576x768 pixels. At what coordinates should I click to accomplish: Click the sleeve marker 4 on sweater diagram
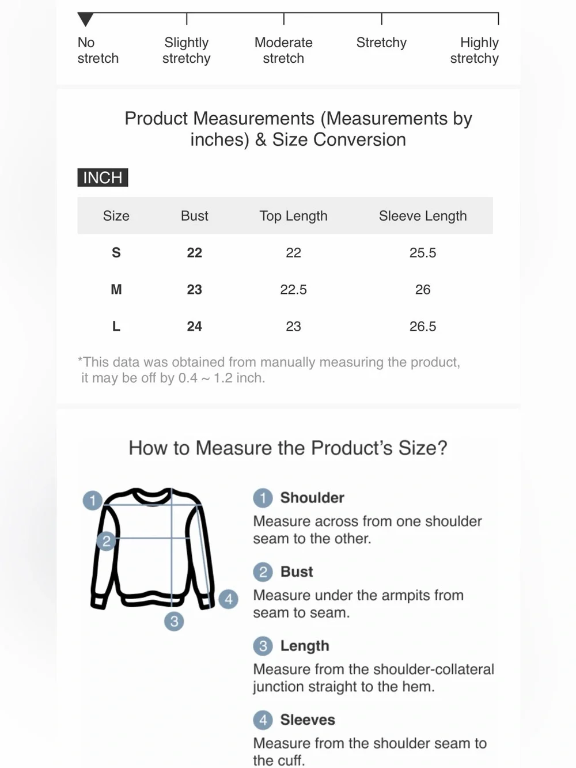[x=228, y=599]
